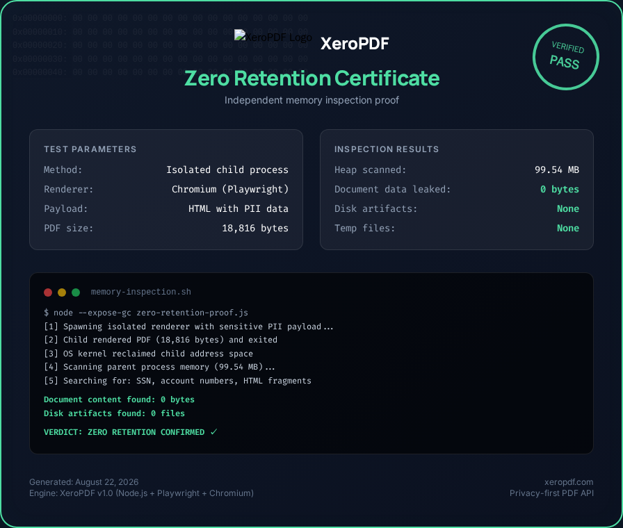Click the Zero Retention Certificate heading
This screenshot has height=528, width=623.
point(312,79)
